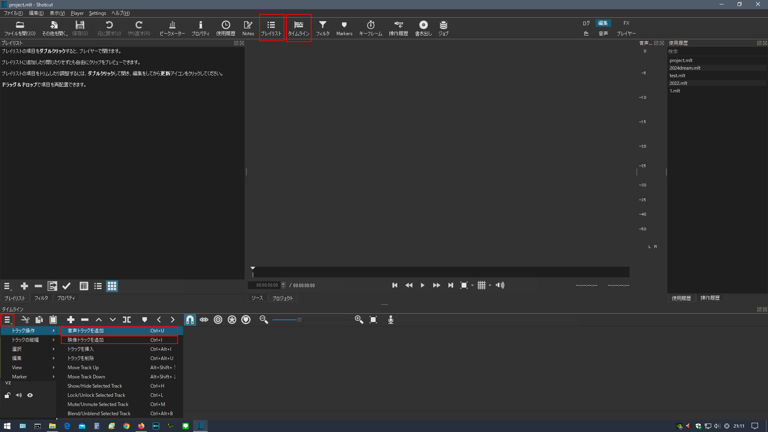The width and height of the screenshot is (768, 432).
Task: Hide the V2 track with eye icon
Action: 30,395
